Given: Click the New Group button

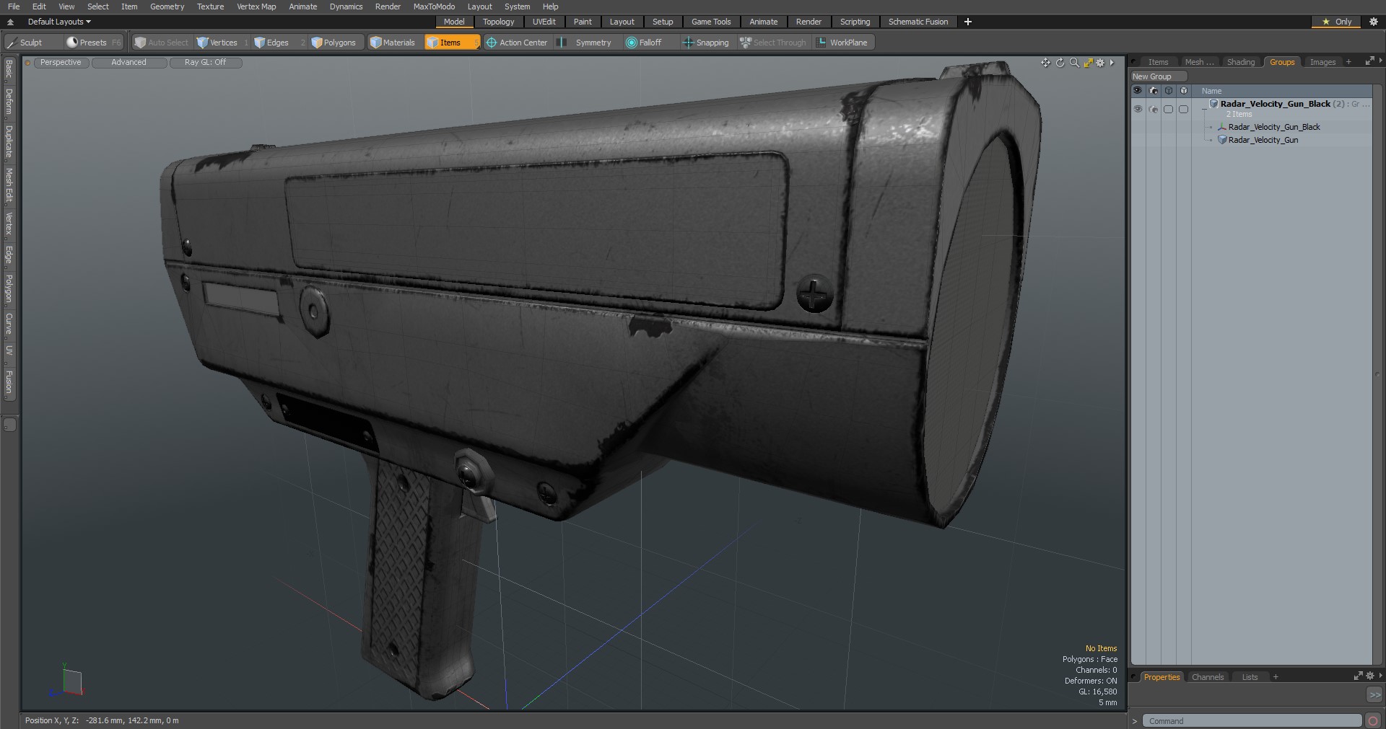Looking at the screenshot, I should [1158, 76].
